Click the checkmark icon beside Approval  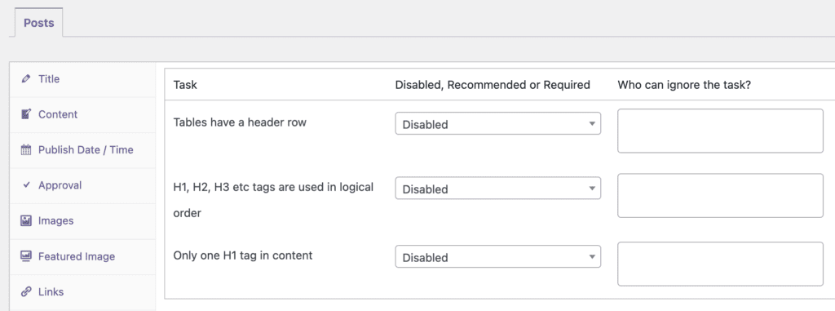point(26,185)
